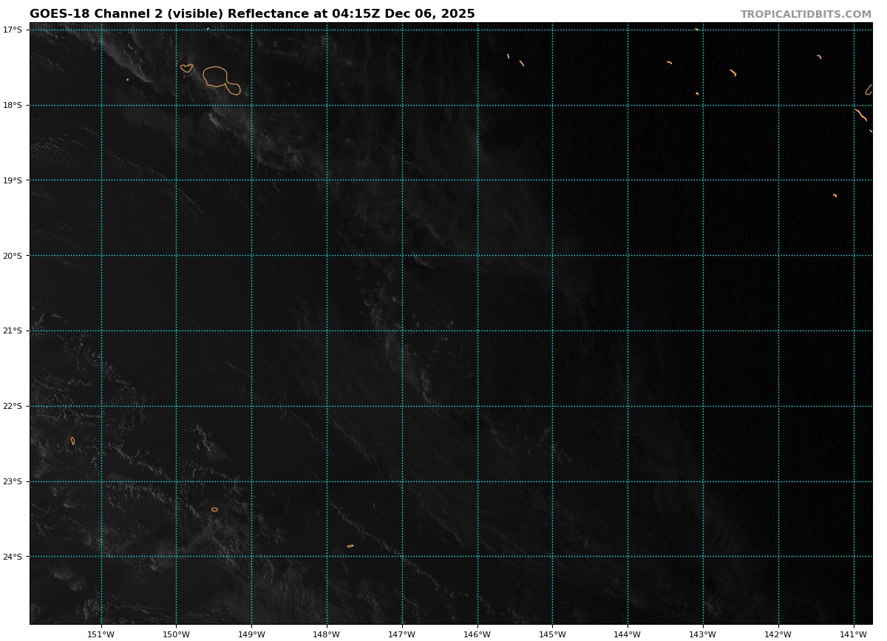Click the island outline near 23°S 149.5°W

(214, 509)
